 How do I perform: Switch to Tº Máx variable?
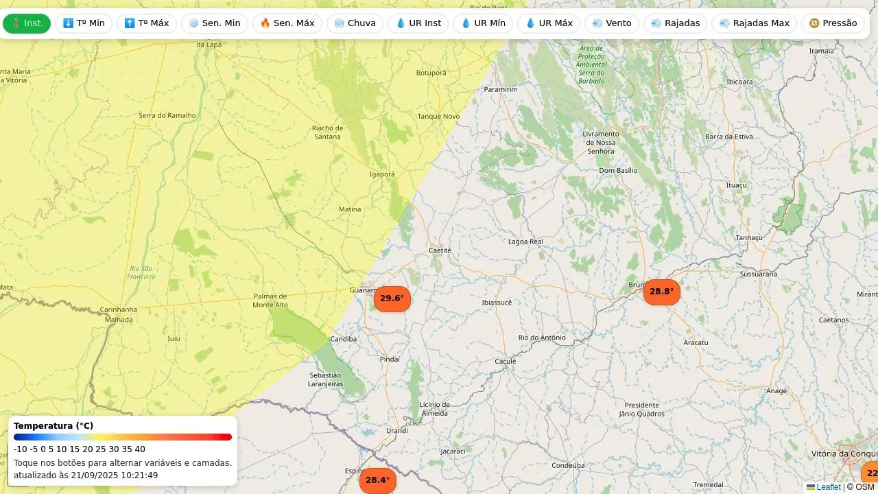(x=146, y=23)
